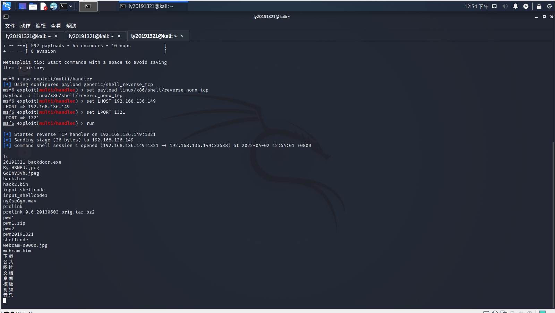Click the '592 payloads - 45 encoders' banner line

coord(85,46)
